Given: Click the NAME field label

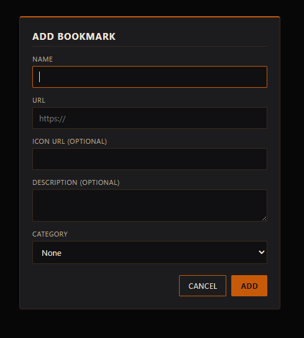Looking at the screenshot, I should click(42, 59).
